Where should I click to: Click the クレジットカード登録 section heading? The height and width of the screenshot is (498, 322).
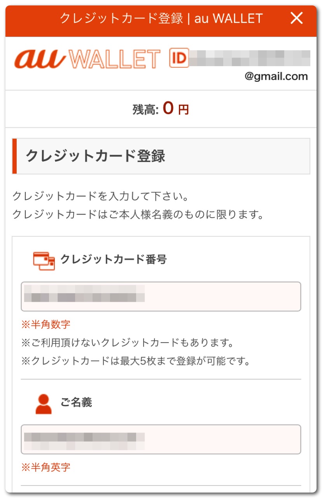[x=96, y=156]
